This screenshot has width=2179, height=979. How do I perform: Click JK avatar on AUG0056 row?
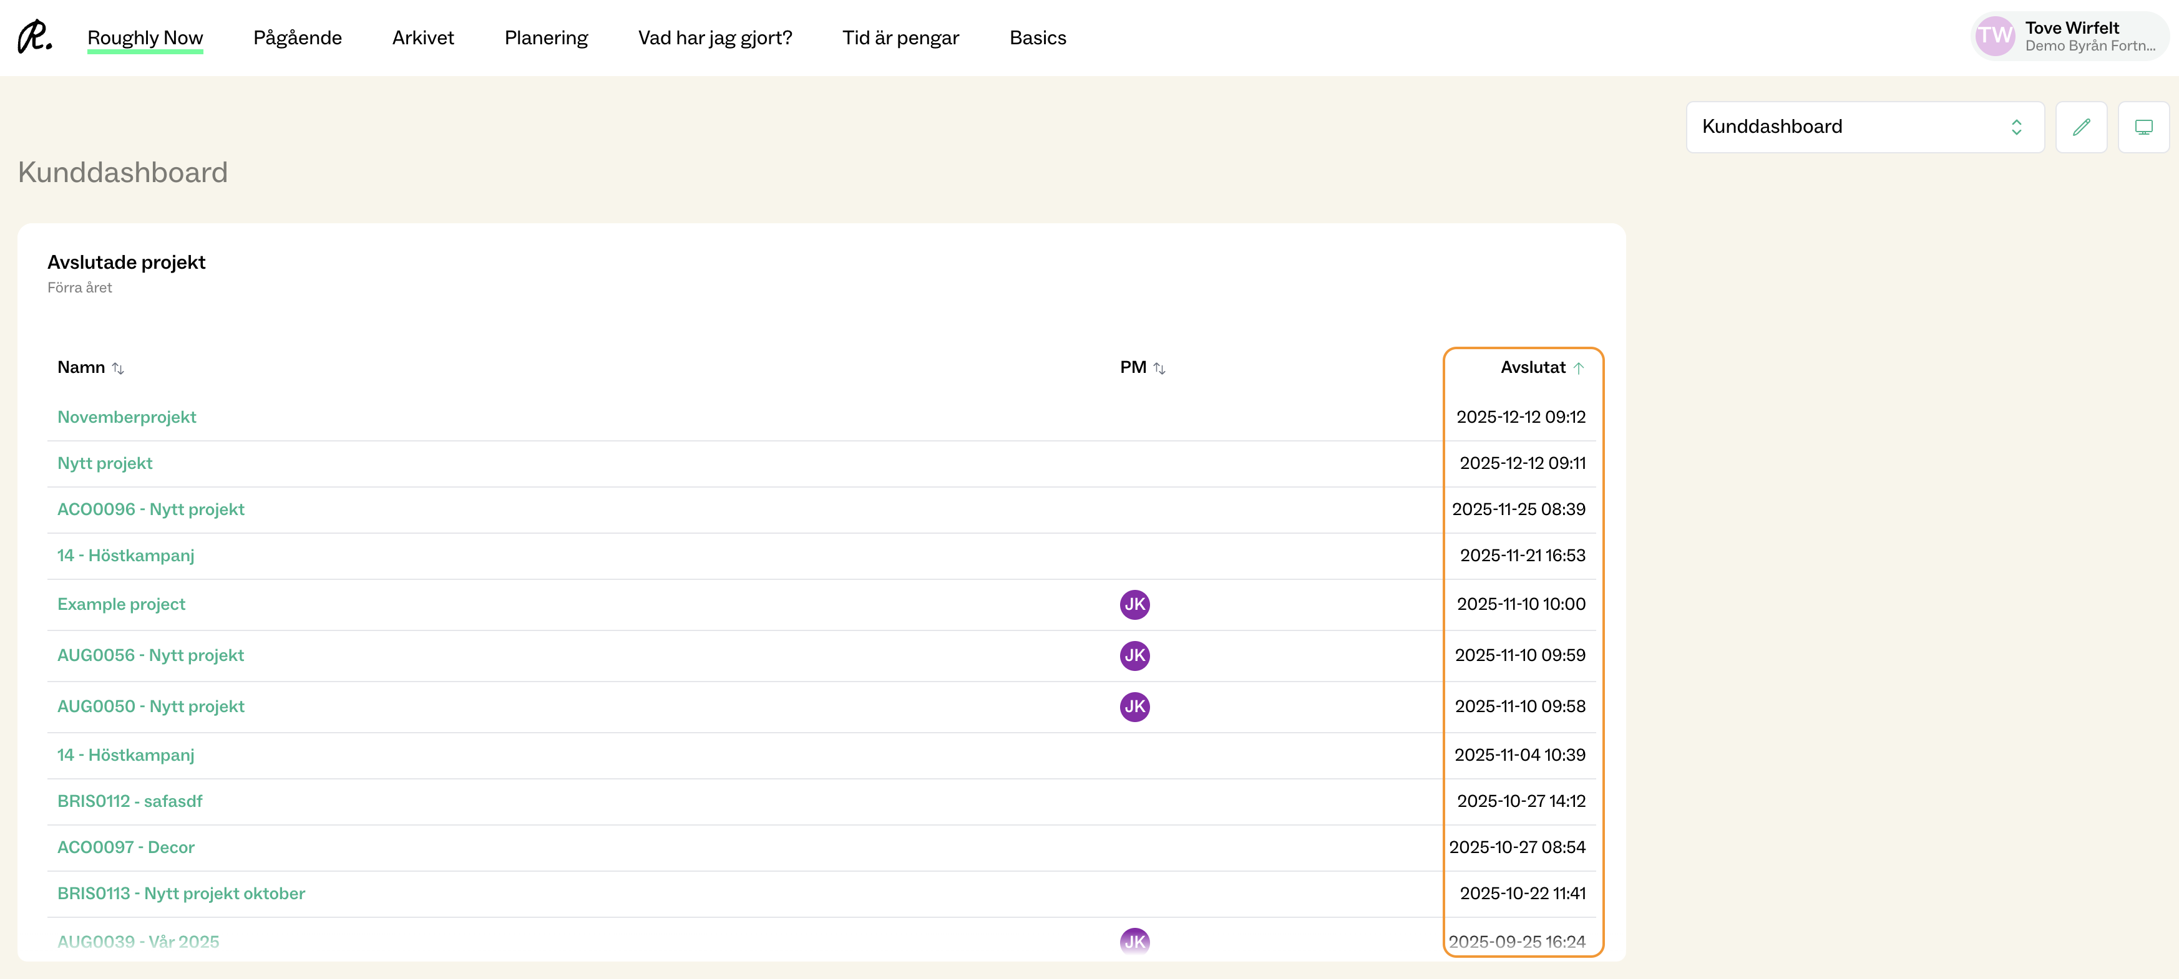click(1134, 655)
